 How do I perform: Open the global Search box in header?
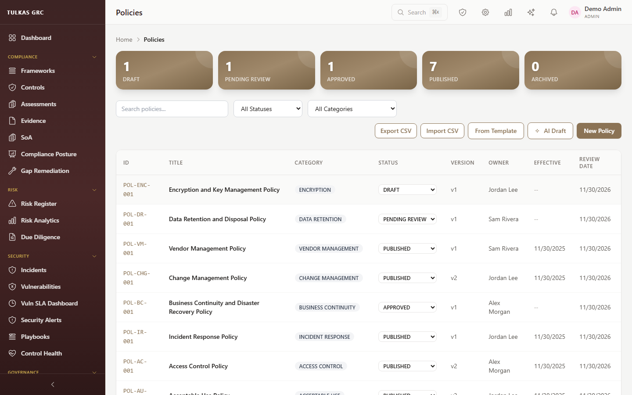(x=420, y=12)
